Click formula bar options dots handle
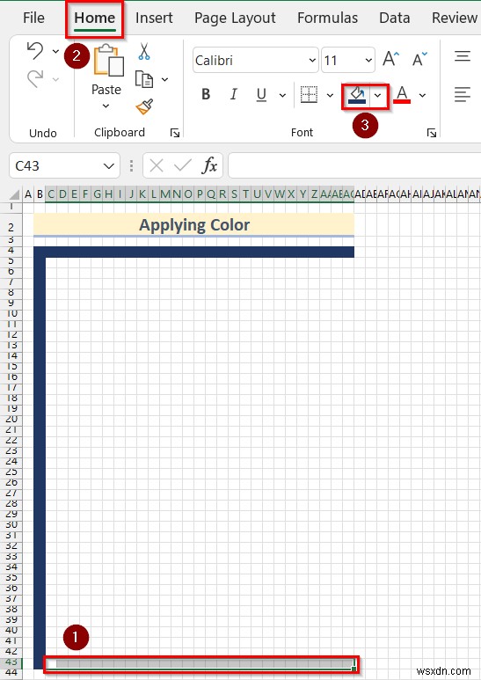This screenshot has height=680, width=481. point(131,165)
